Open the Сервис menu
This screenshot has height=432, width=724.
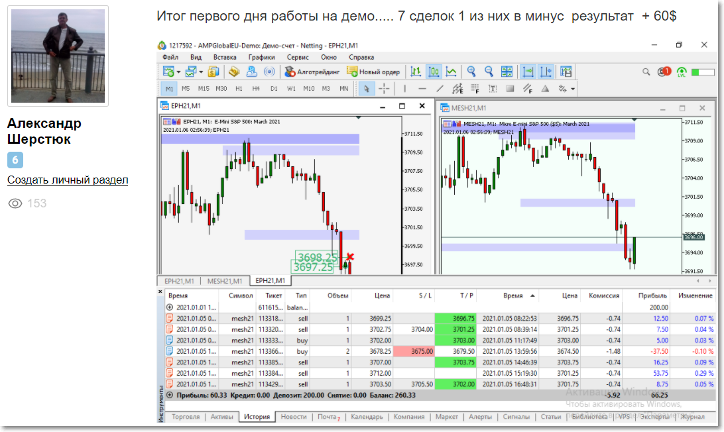[x=298, y=57]
